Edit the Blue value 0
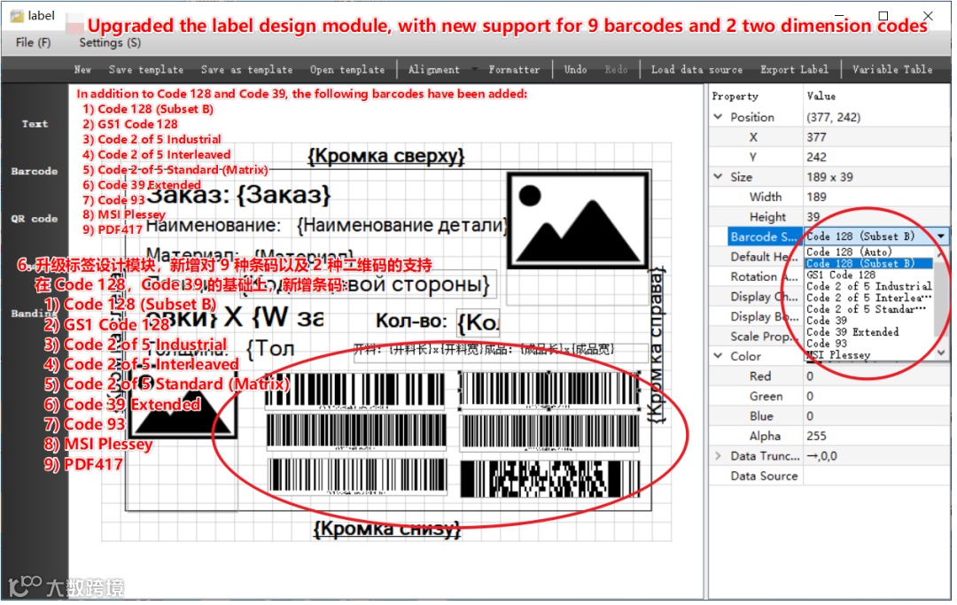 (876, 416)
